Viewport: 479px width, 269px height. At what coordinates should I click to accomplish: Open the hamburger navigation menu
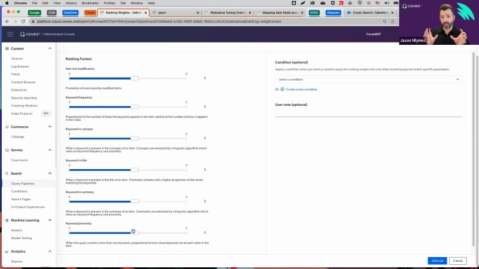tap(10, 34)
